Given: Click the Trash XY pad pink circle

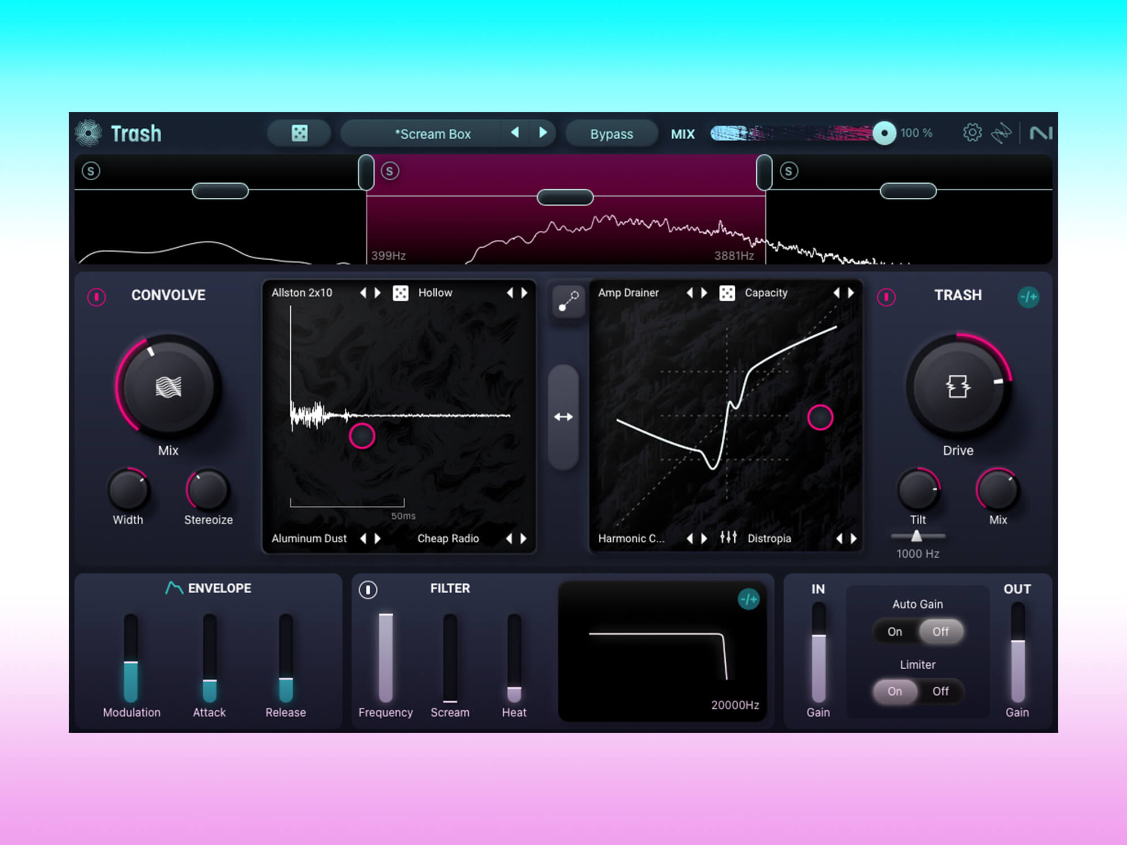Looking at the screenshot, I should pos(820,417).
